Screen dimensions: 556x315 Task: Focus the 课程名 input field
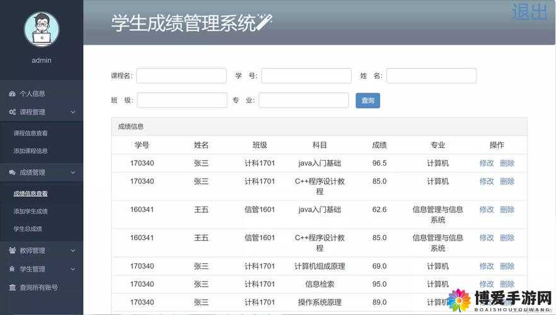pos(182,76)
